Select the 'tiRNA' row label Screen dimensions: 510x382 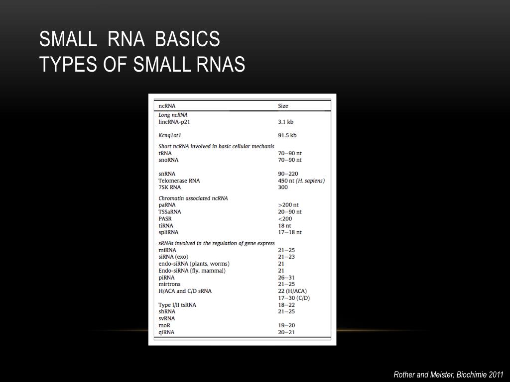tap(166, 225)
